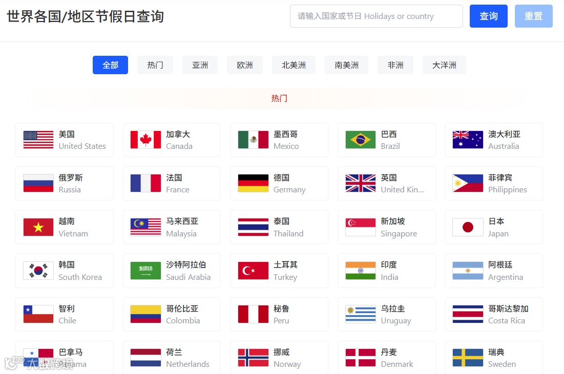Image resolution: width=564 pixels, height=374 pixels.
Task: Click the Peru flag icon
Action: [253, 314]
